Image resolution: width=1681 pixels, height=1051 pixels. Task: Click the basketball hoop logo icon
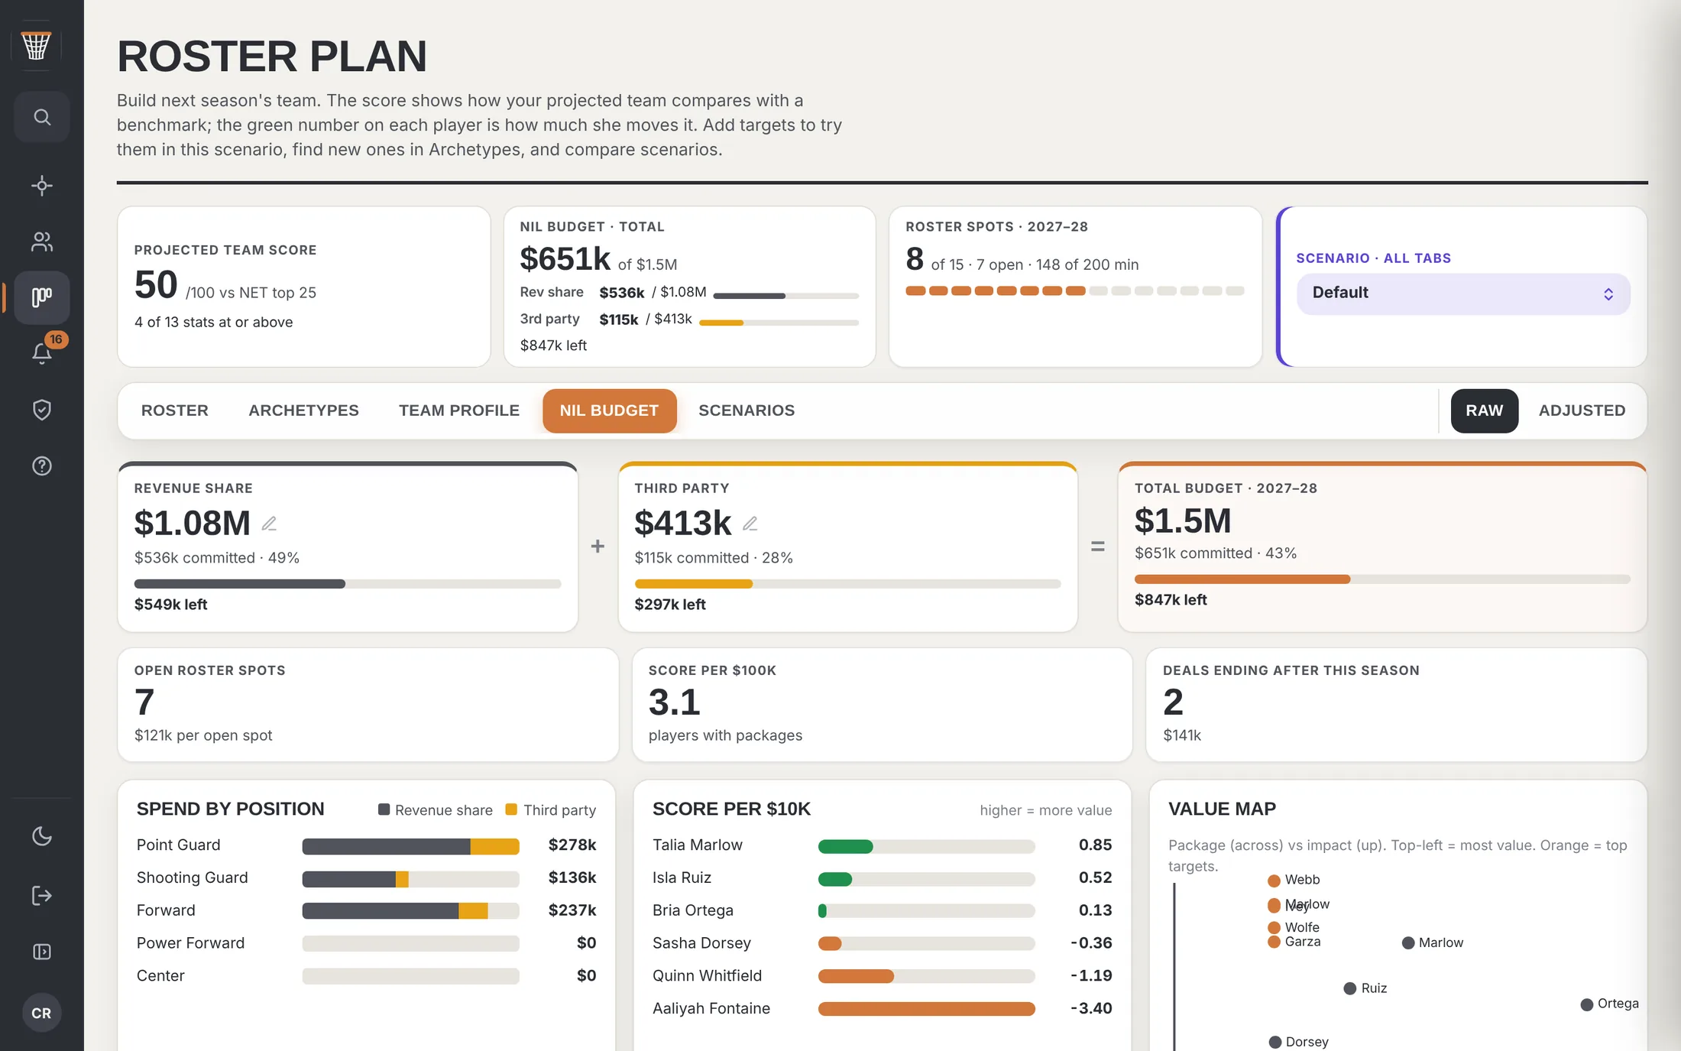pos(36,45)
